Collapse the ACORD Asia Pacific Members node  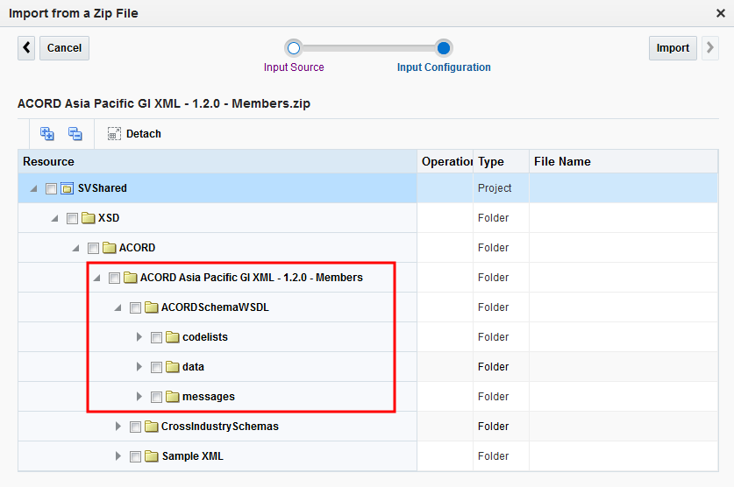tap(96, 278)
